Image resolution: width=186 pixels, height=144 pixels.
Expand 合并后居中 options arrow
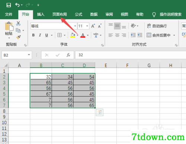174,35
